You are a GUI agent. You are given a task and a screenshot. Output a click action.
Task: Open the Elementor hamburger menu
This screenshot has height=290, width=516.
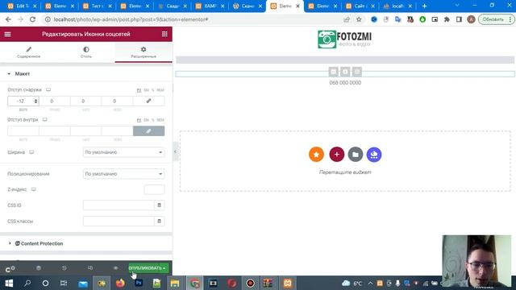pyautogui.click(x=7, y=34)
